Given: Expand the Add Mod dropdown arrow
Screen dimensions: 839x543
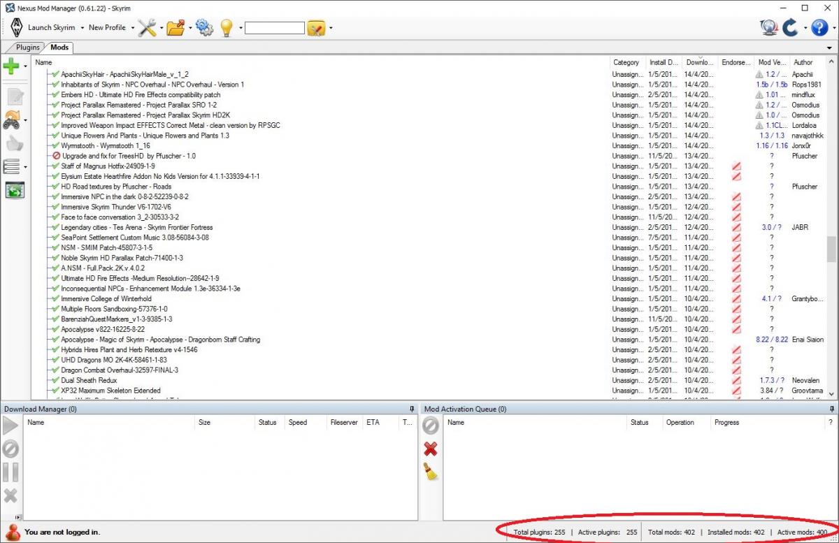Looking at the screenshot, I should pyautogui.click(x=26, y=66).
